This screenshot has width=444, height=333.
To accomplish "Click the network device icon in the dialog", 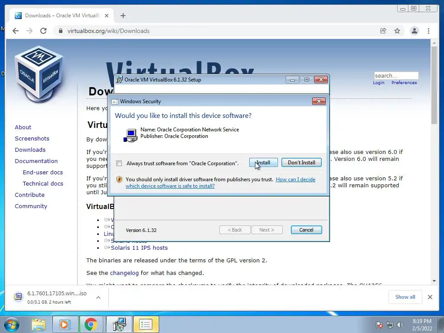I will (130, 135).
